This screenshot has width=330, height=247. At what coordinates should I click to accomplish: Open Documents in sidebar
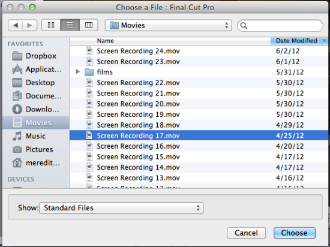coord(37,96)
